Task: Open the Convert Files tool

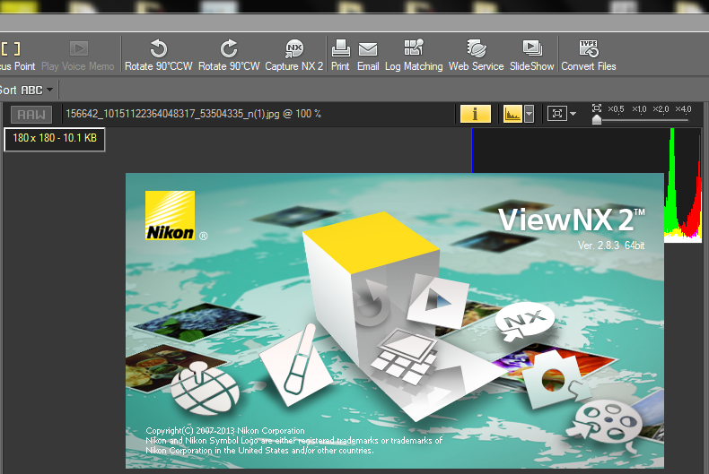Action: [x=589, y=55]
